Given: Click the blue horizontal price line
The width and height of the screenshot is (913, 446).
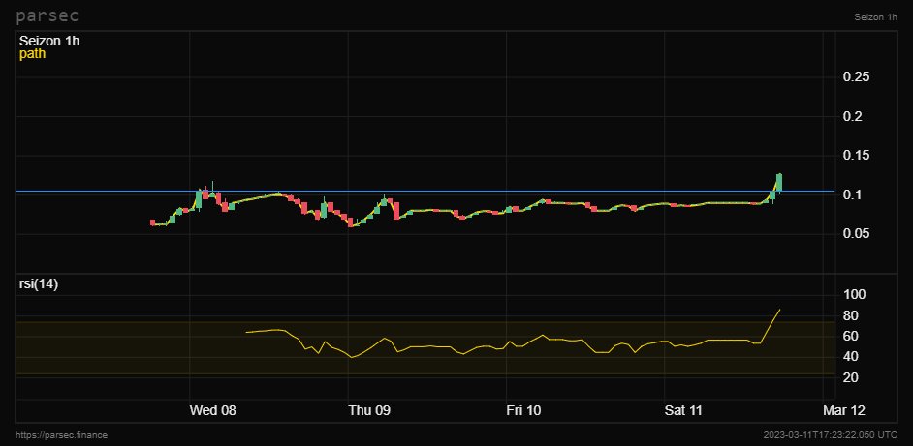Looking at the screenshot, I should [x=425, y=191].
